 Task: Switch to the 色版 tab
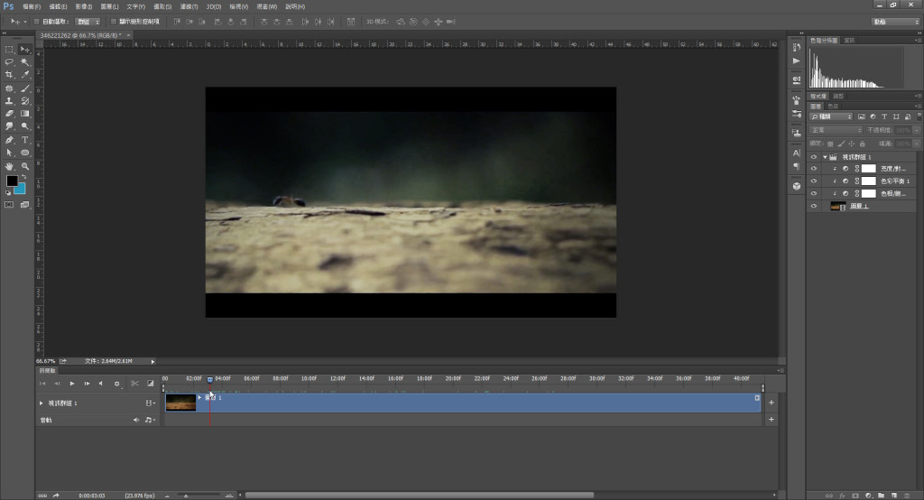coord(833,106)
